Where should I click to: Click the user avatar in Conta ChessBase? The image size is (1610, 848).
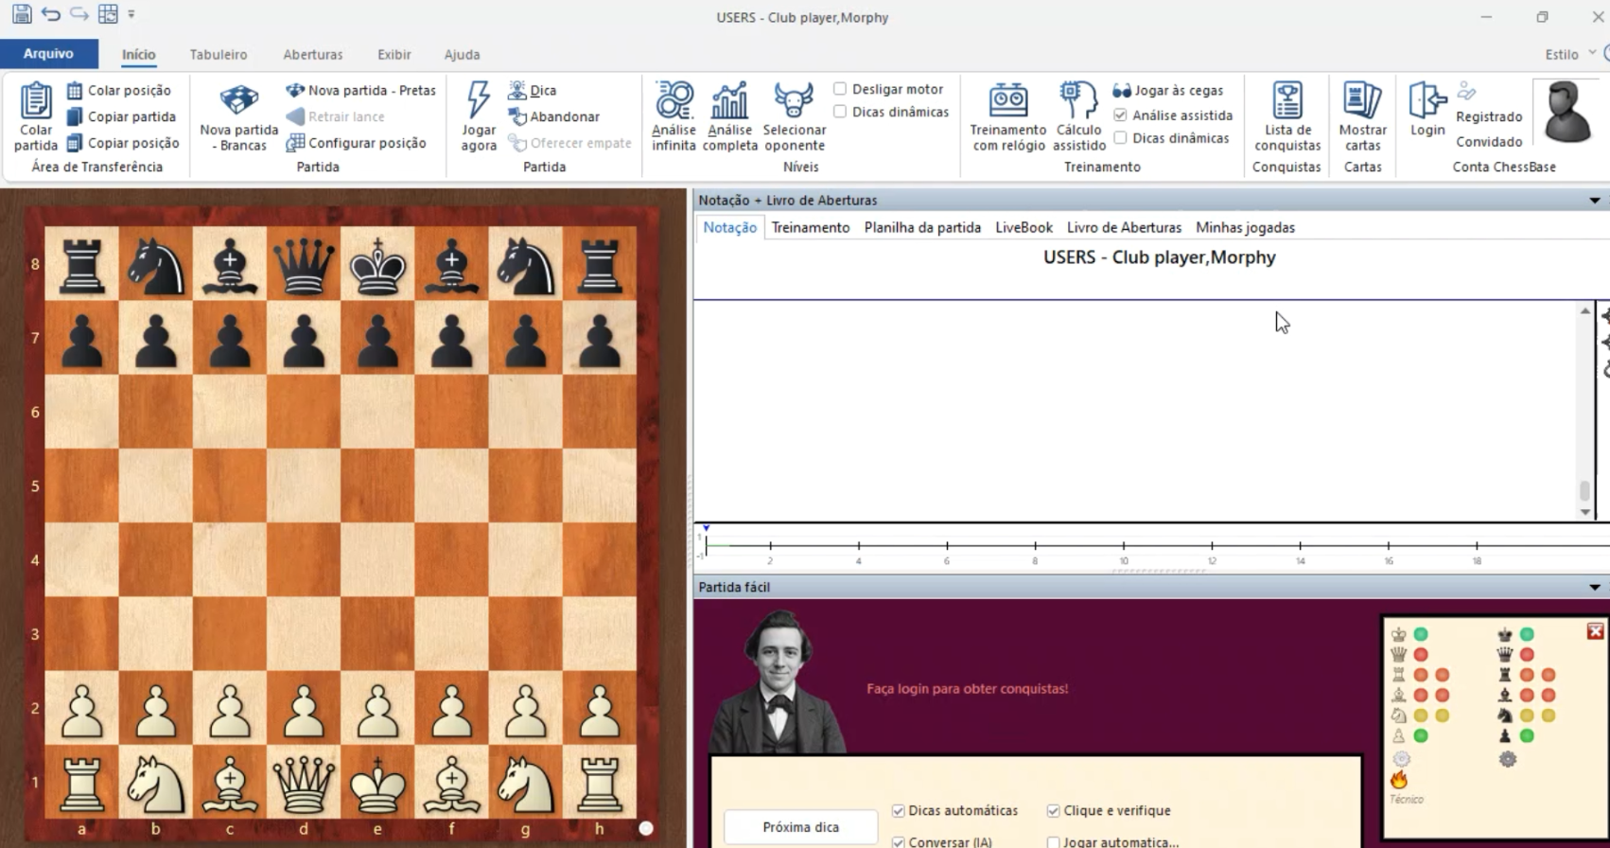[1566, 113]
